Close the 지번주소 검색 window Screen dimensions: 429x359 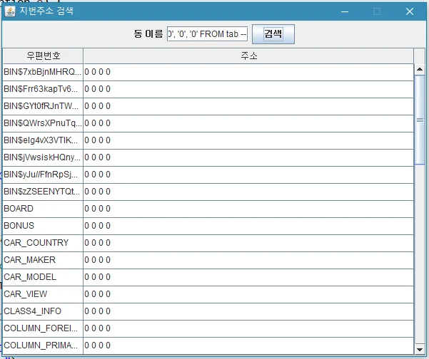click(x=410, y=11)
